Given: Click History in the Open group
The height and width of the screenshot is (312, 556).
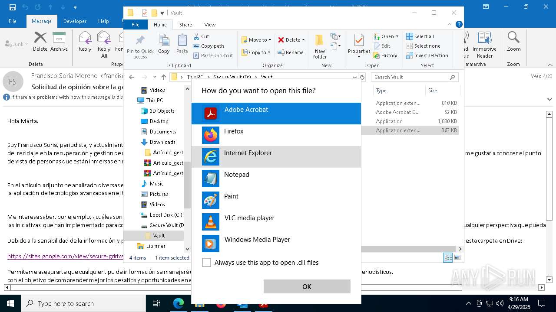Looking at the screenshot, I should 385,55.
